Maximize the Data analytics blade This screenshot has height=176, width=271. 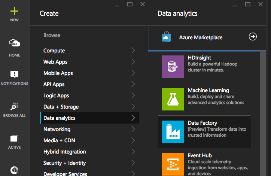tap(248, 4)
